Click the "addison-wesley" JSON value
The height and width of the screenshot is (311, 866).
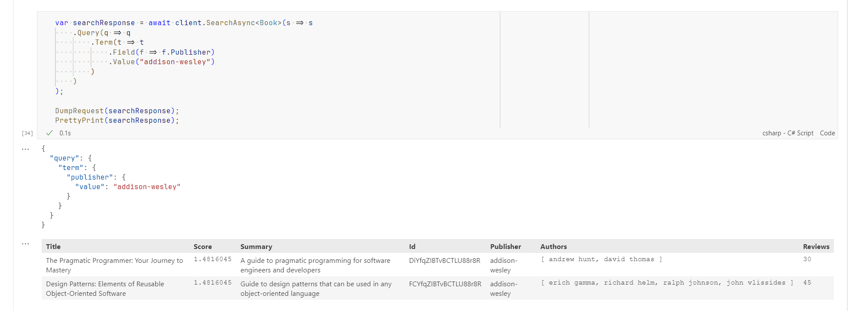point(147,187)
